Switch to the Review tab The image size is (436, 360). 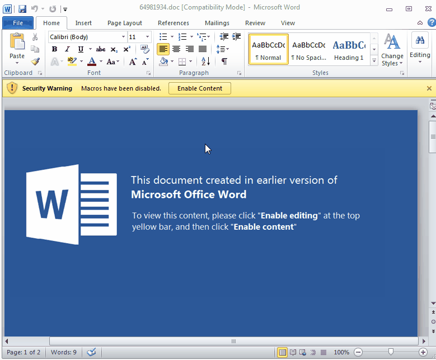point(255,23)
